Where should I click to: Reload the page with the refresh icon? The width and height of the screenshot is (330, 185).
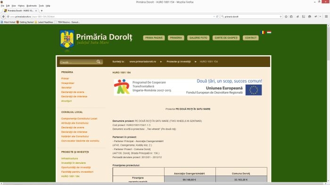click(x=217, y=17)
